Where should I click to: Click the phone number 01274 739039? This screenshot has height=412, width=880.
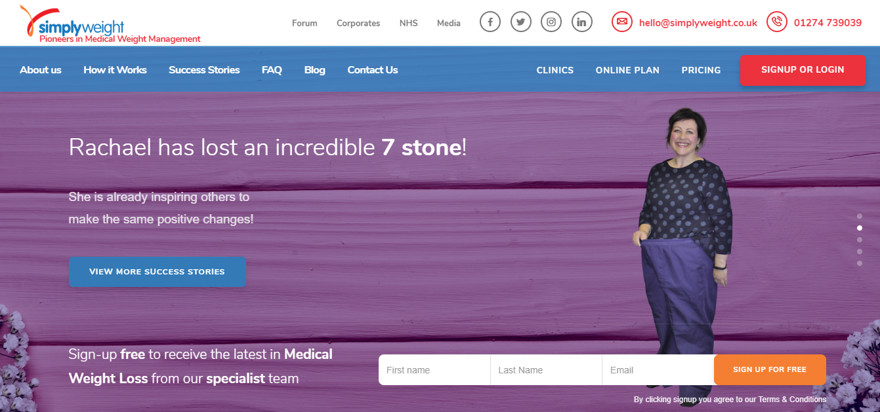pyautogui.click(x=828, y=23)
